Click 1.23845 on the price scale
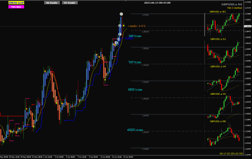 point(248,120)
